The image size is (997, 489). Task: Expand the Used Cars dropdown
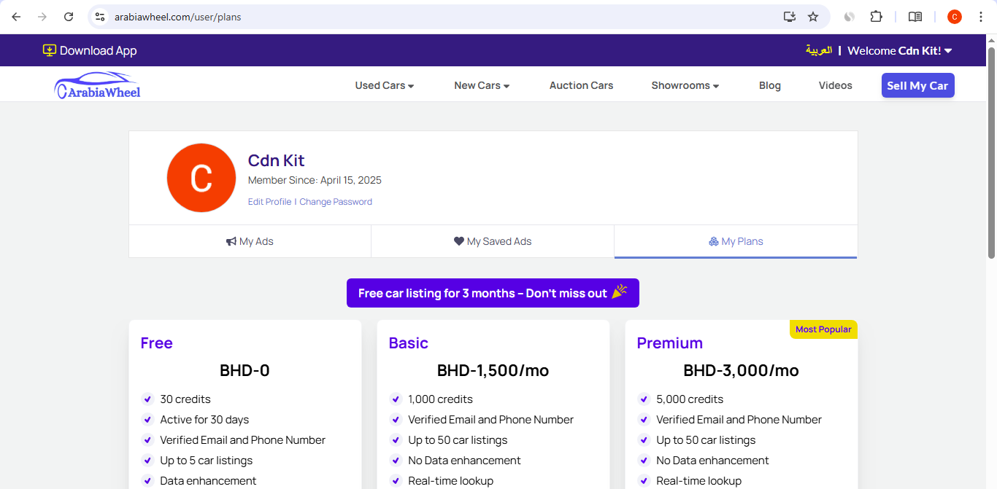384,85
